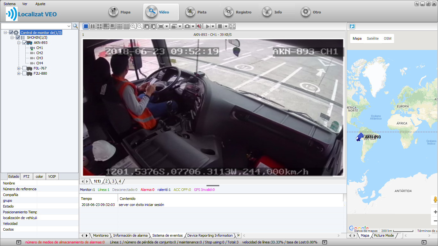
Task: Click the save icon above the map
Action: click(x=352, y=26)
